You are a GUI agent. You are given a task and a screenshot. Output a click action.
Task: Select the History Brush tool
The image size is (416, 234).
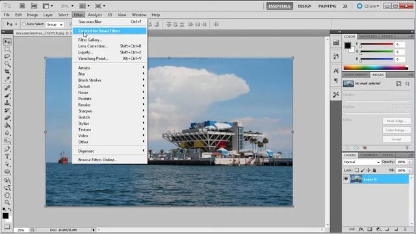pos(7,110)
